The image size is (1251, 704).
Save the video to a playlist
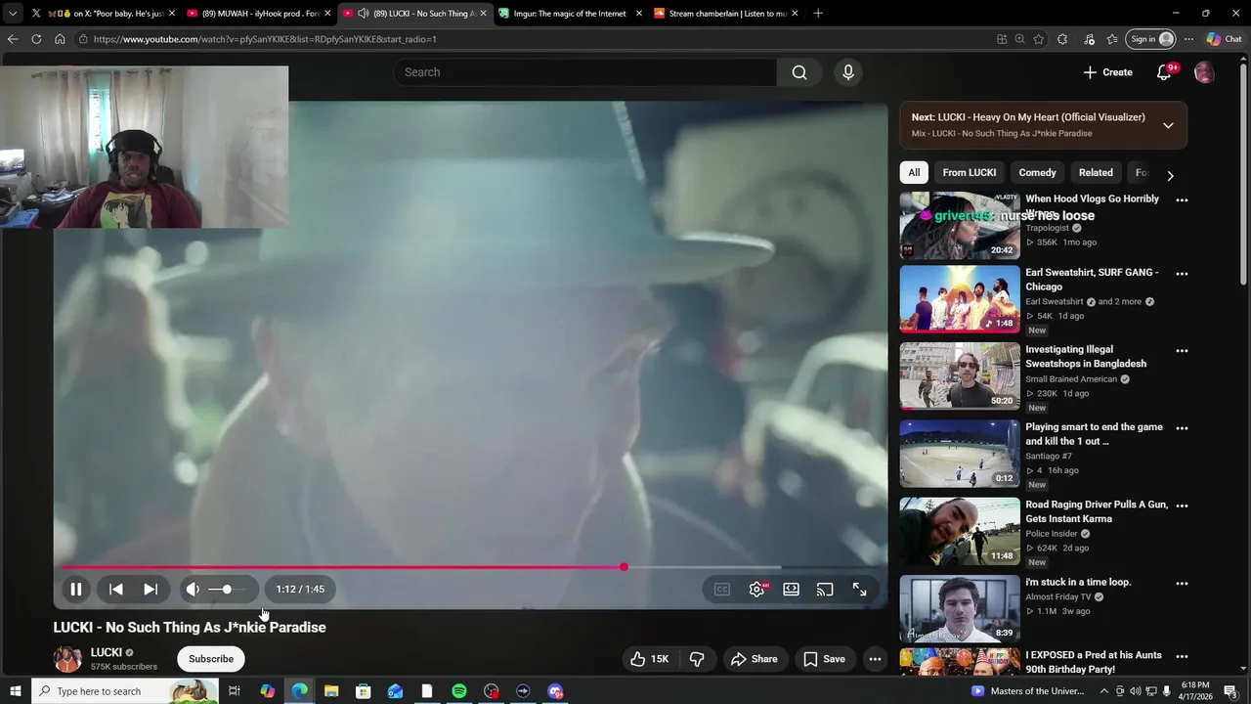824,659
